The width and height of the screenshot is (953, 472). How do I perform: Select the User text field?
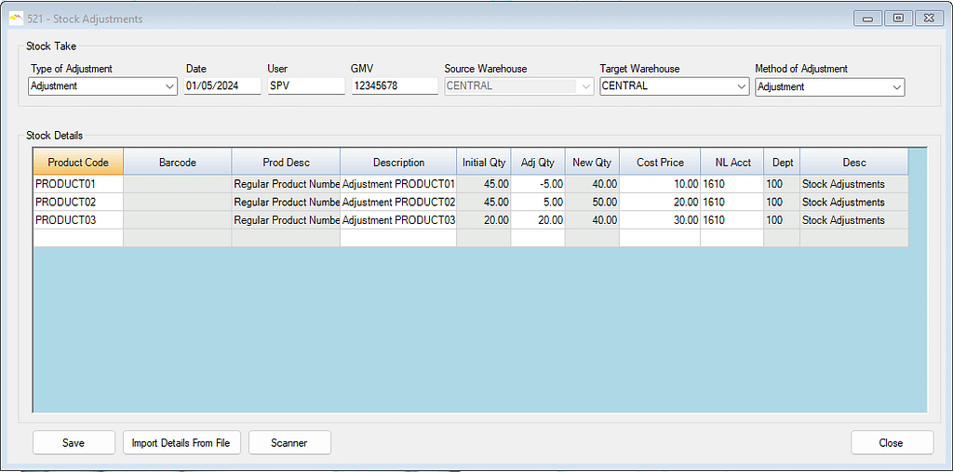(x=305, y=86)
